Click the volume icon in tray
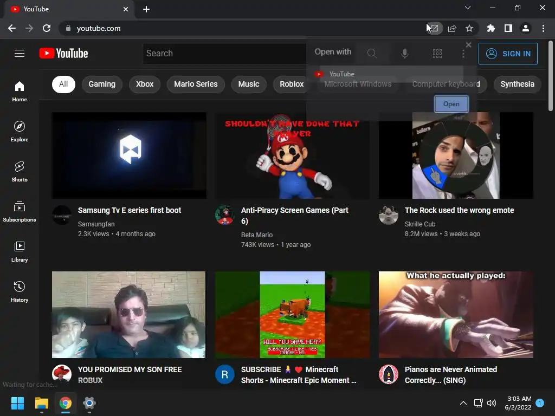This screenshot has height=416, width=555. [491, 403]
